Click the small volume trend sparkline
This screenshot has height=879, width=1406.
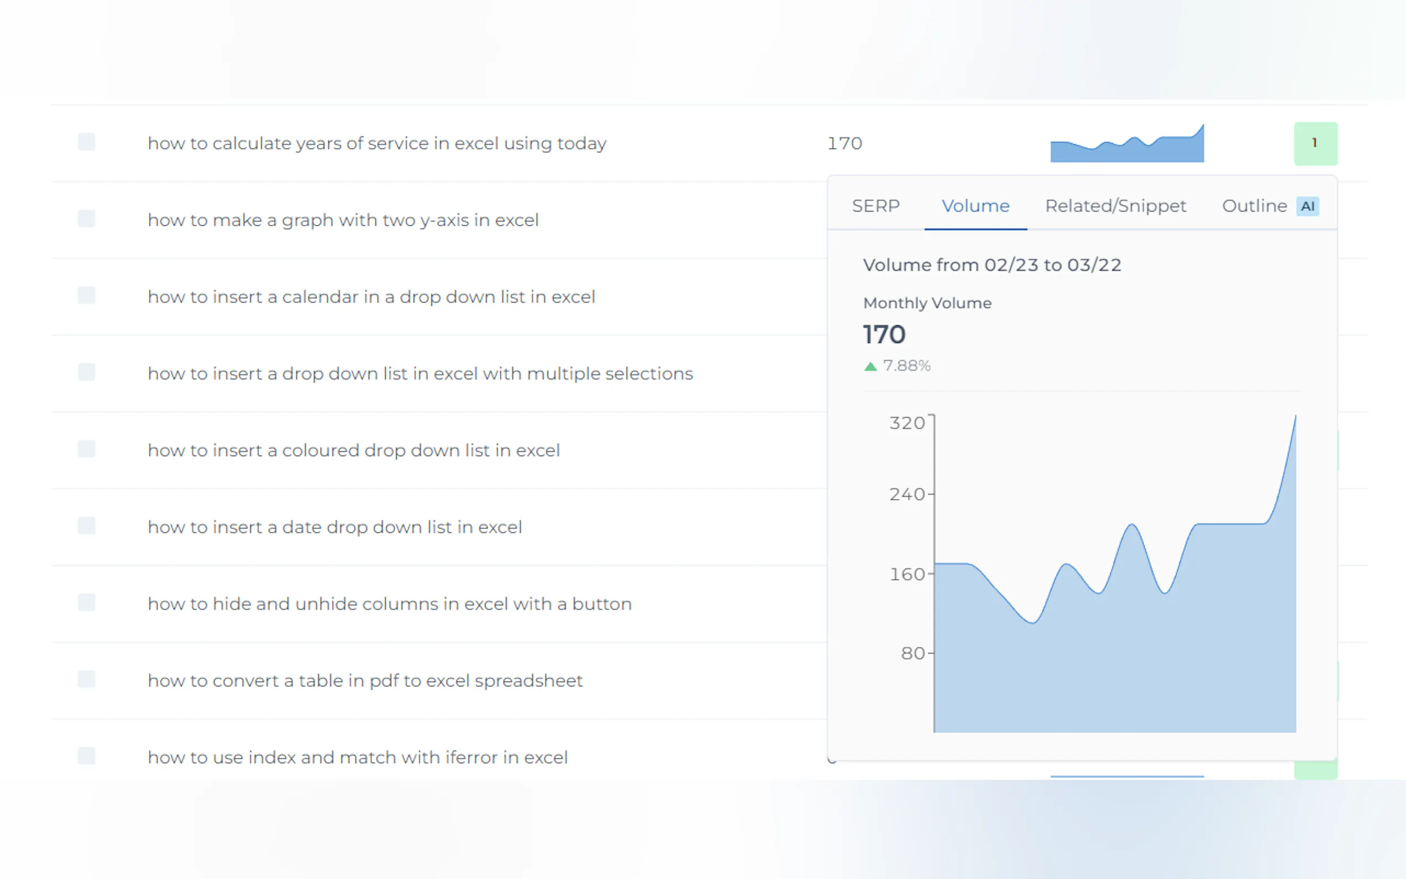[1126, 146]
